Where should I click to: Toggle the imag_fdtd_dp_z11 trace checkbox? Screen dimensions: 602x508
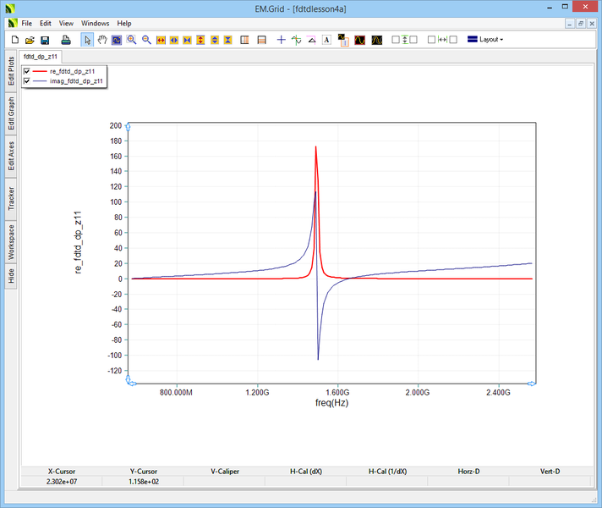coord(27,81)
